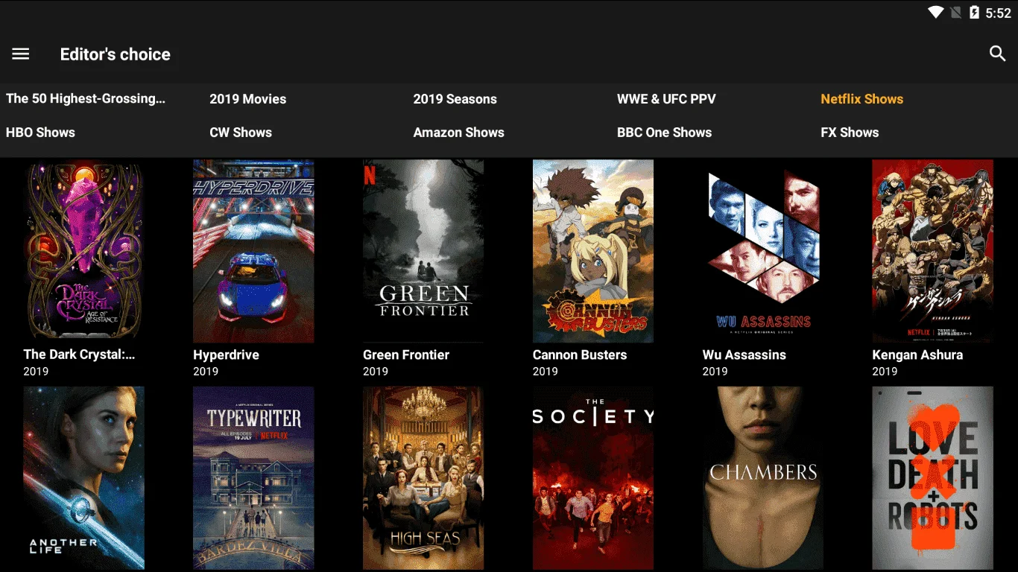Switch to HBO Shows category
The height and width of the screenshot is (572, 1018).
40,133
